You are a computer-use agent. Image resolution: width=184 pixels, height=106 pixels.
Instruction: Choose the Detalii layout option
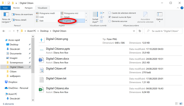click(65, 17)
